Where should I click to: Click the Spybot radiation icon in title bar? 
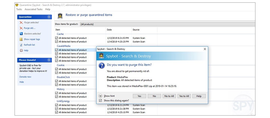pyautogui.click(x=17, y=5)
